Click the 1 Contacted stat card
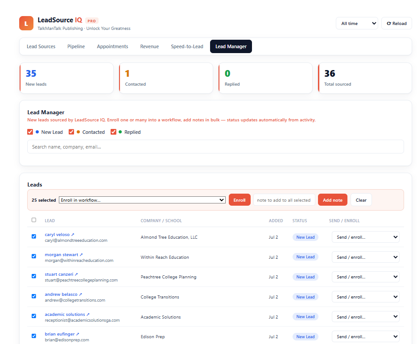Image resolution: width=417 pixels, height=344 pixels. [x=166, y=78]
